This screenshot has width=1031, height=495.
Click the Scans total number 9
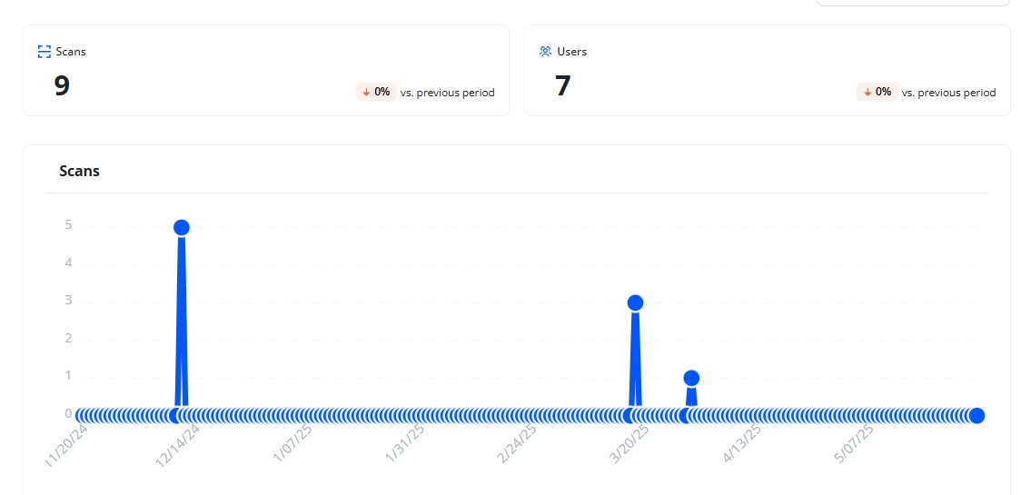pyautogui.click(x=62, y=86)
